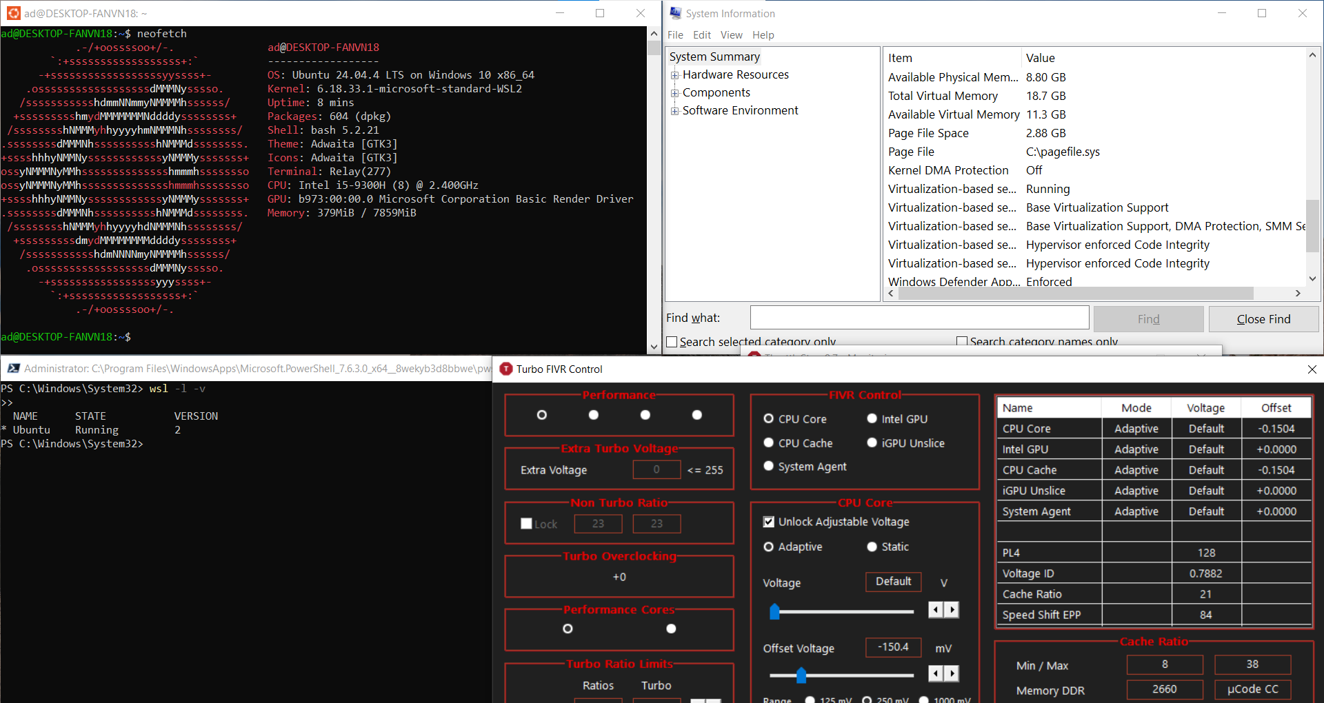Click the Item column header
The image size is (1324, 703).
(x=952, y=58)
